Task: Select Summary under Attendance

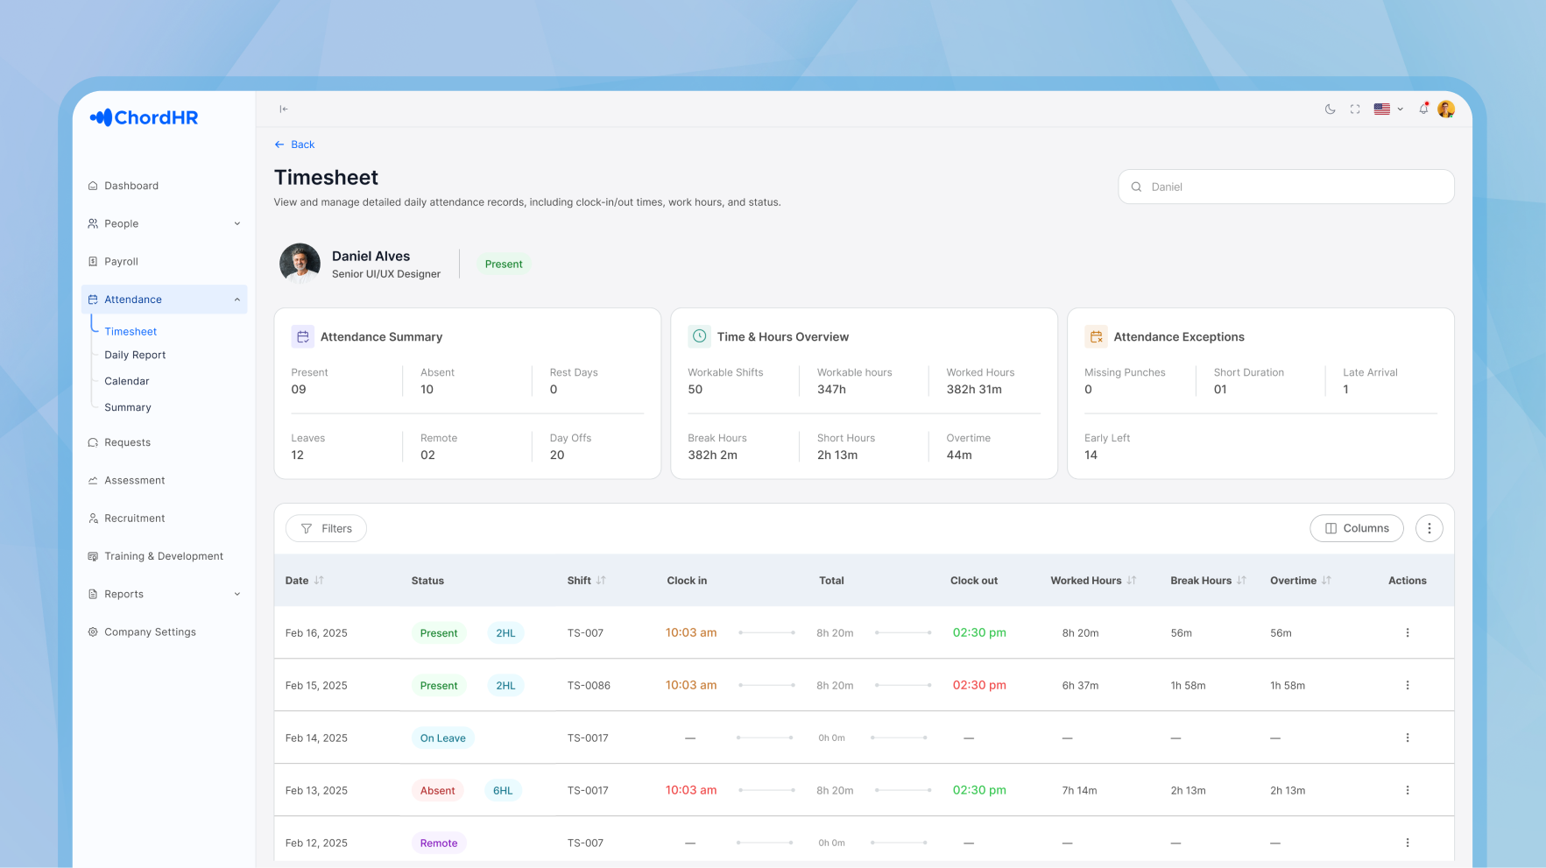Action: [127, 407]
